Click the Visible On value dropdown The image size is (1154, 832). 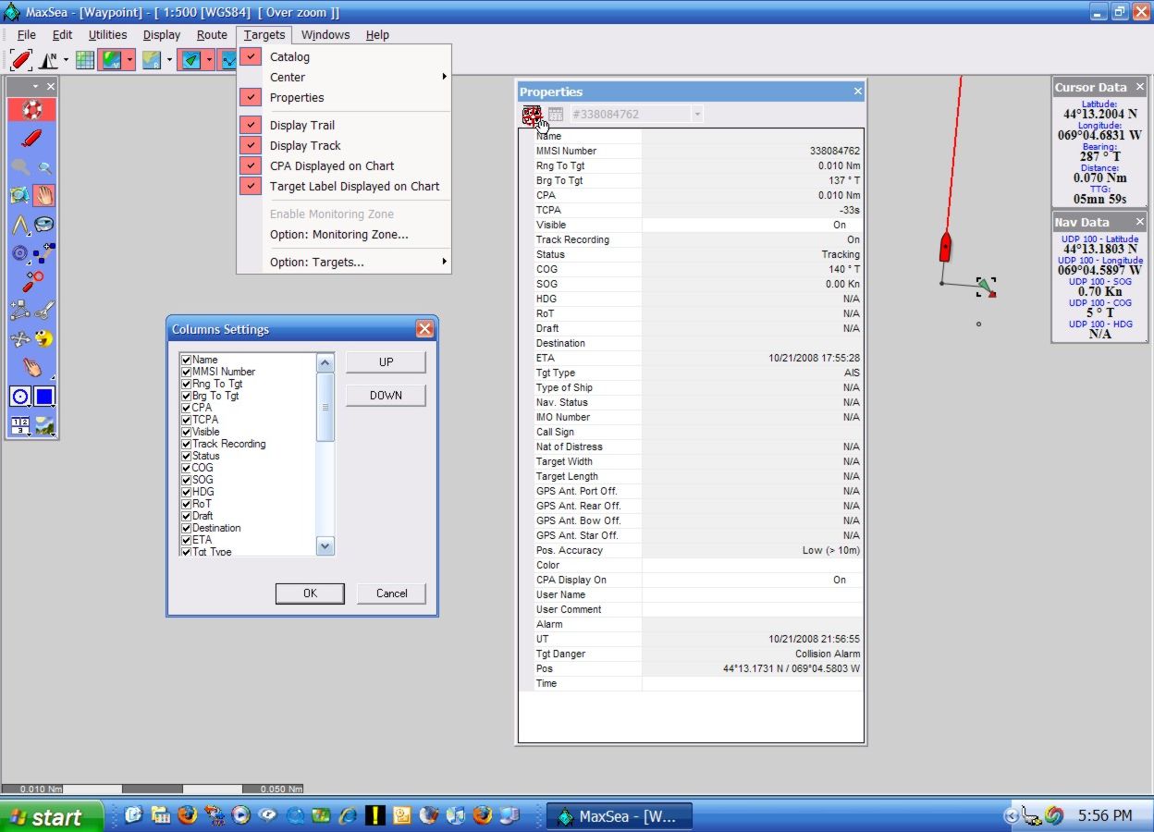point(752,225)
